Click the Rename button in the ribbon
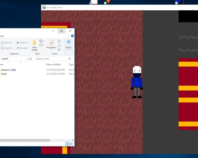Viewport: 198px width, 158px height. (x=22, y=48)
